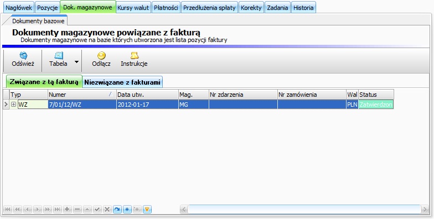
Task: Click the horizontal scrollbar left arrow
Action: pos(184,209)
